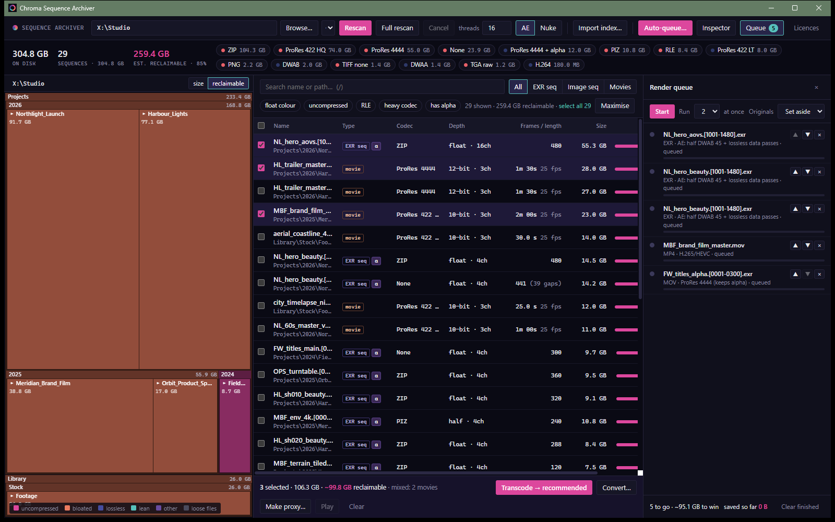Click the reclaimable bar for NL_hero_aovs row
The image size is (835, 522).
pyautogui.click(x=626, y=146)
